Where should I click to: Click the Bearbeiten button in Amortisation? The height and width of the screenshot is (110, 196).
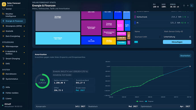(185, 56)
